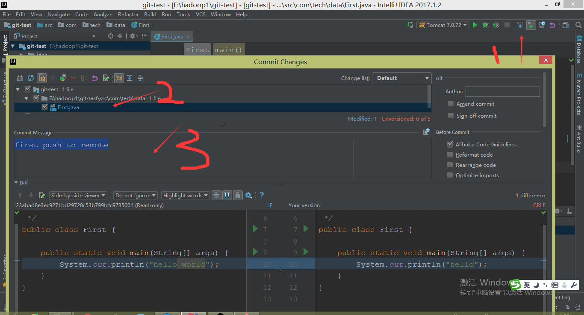This screenshot has height=315, width=584.
Task: Collapse git-test node in commit tree
Action: (18, 89)
